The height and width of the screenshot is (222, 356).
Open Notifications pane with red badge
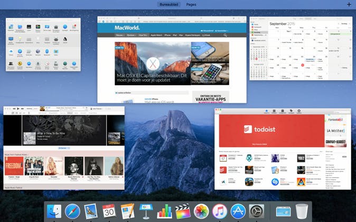pyautogui.click(x=74, y=27)
